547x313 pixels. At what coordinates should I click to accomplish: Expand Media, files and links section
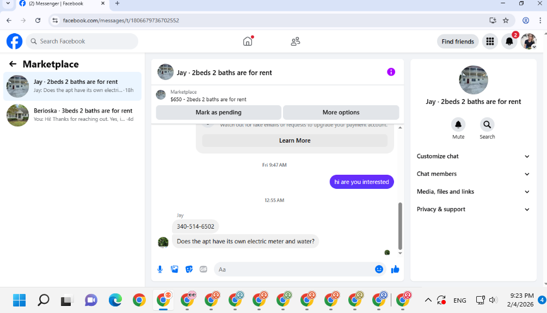tap(474, 192)
